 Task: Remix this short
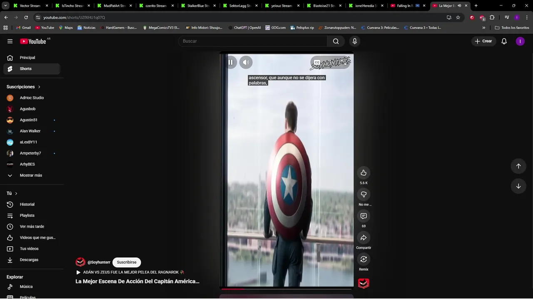(364, 259)
